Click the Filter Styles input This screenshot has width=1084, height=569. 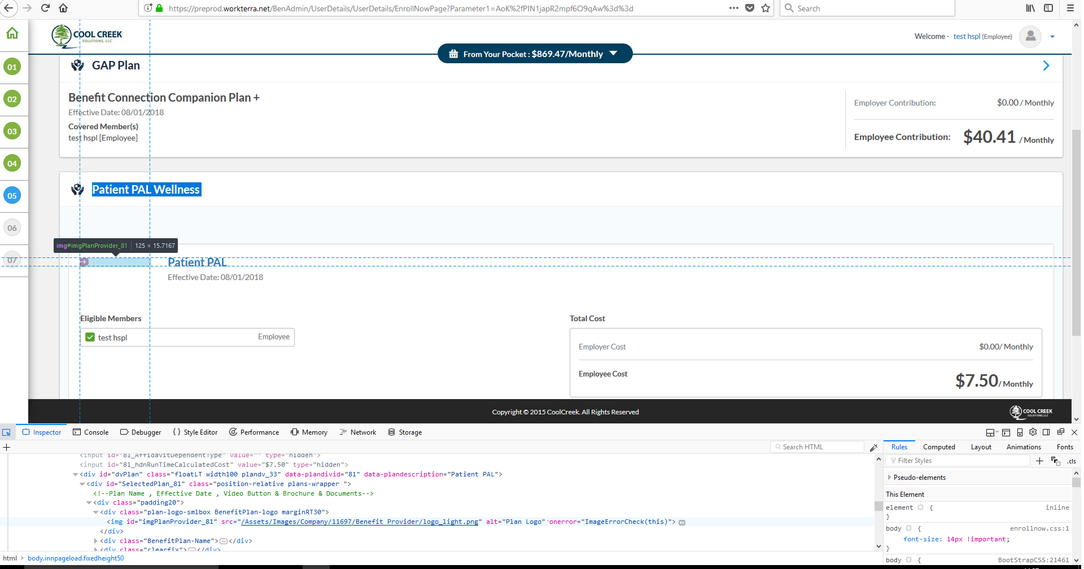tap(958, 461)
